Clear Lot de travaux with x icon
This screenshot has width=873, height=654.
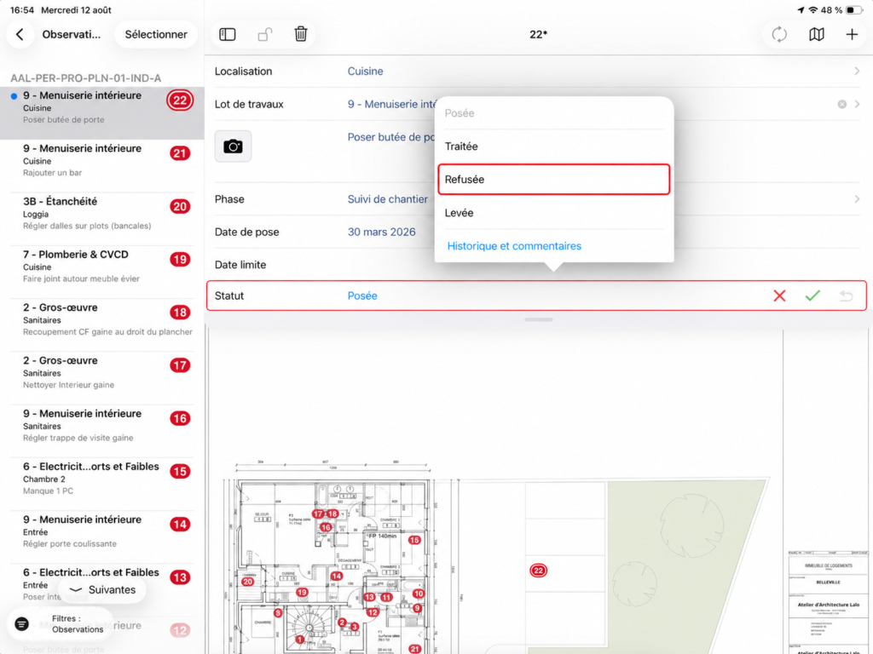(x=841, y=105)
